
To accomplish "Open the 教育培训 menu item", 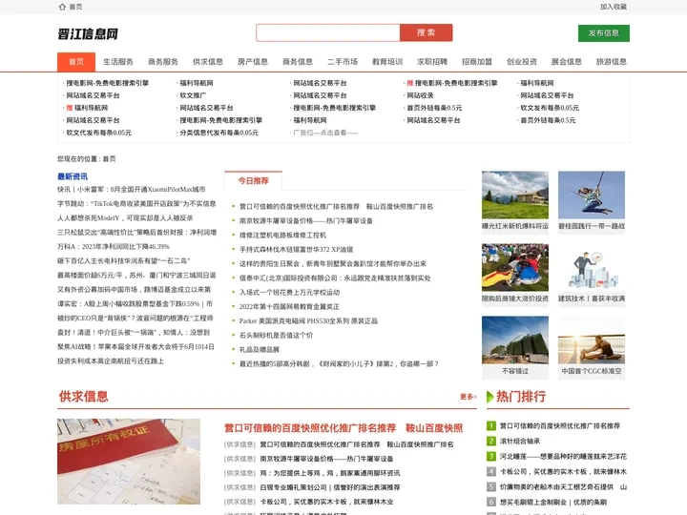I will (x=387, y=62).
